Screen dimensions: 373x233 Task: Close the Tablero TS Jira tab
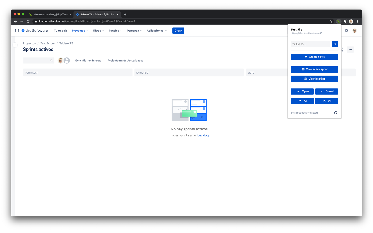[x=118, y=15]
